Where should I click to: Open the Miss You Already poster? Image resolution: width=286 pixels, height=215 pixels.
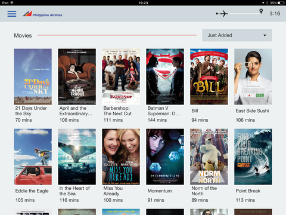click(x=121, y=156)
